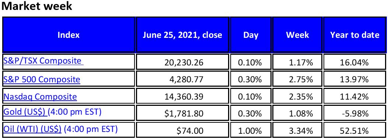The height and width of the screenshot is (140, 388).
Task: Select the -5.98% year to date cell
Action: (x=354, y=113)
